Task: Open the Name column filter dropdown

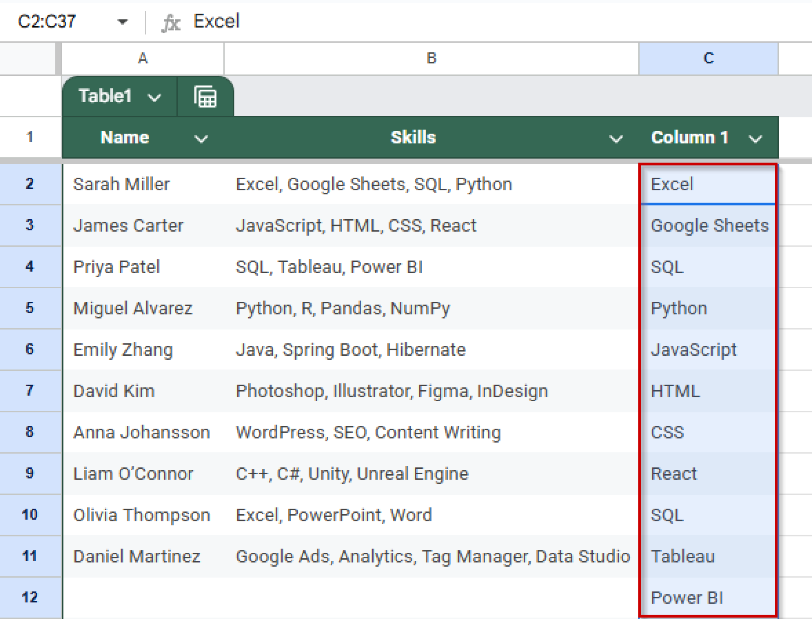Action: pos(201,139)
